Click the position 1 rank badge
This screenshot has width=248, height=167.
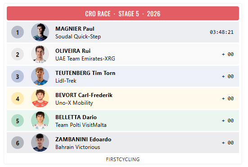[x=18, y=32]
